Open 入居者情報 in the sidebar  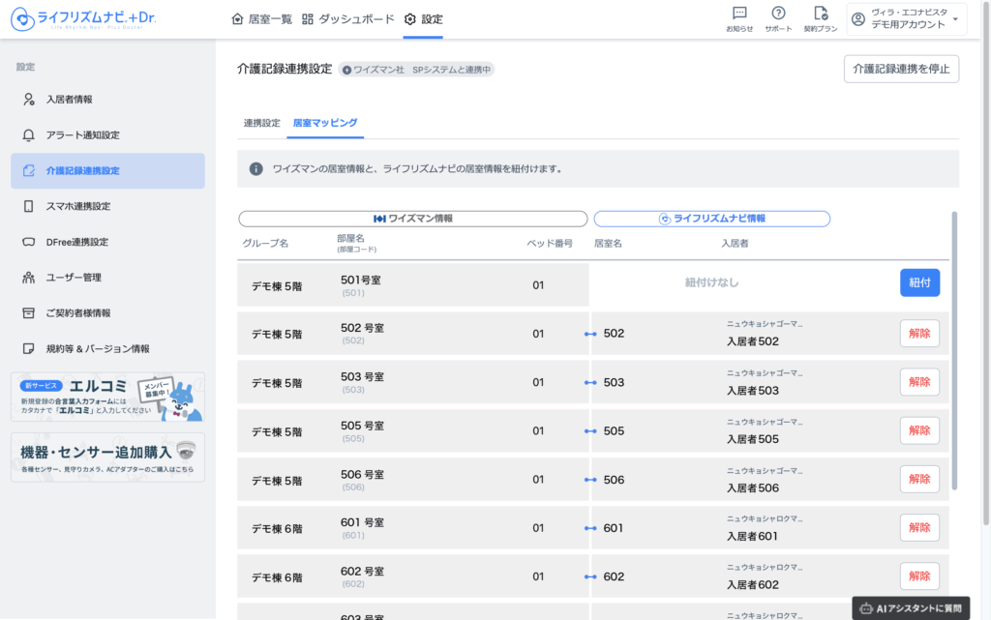(x=69, y=99)
